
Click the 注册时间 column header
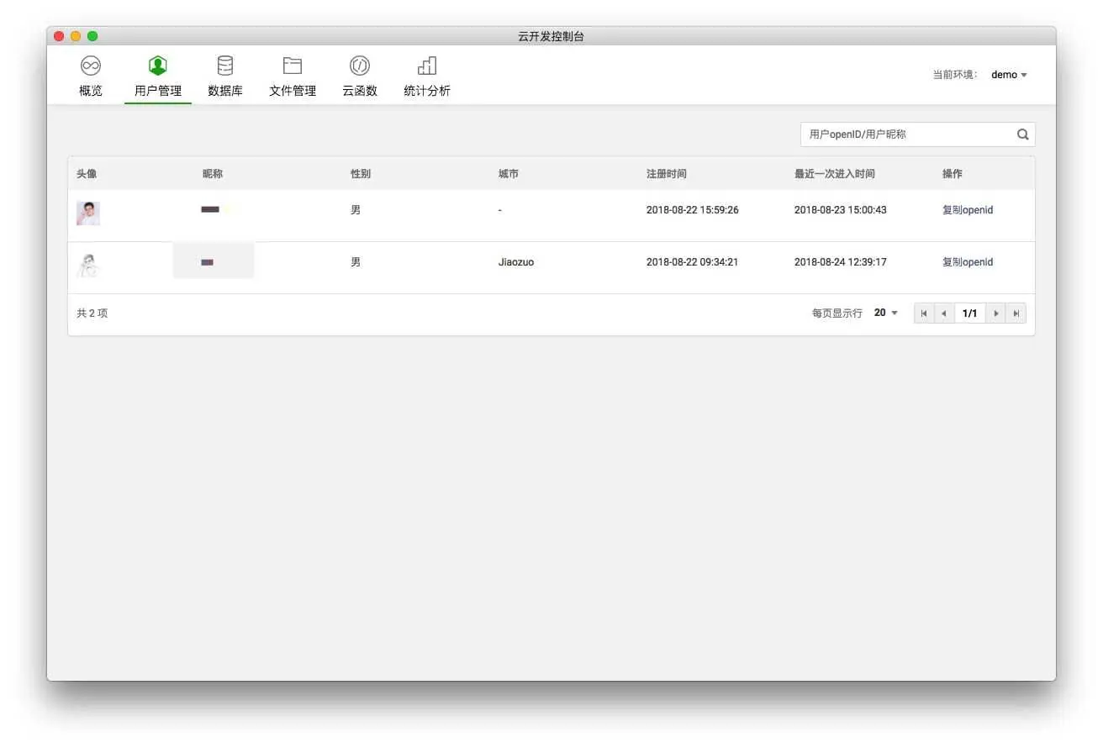click(x=667, y=174)
